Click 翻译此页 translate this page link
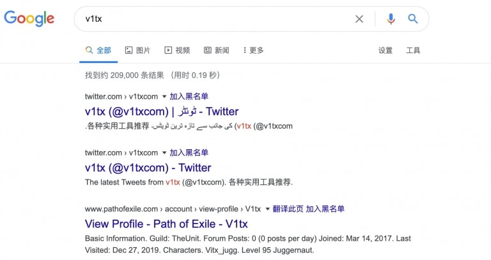 click(x=288, y=209)
